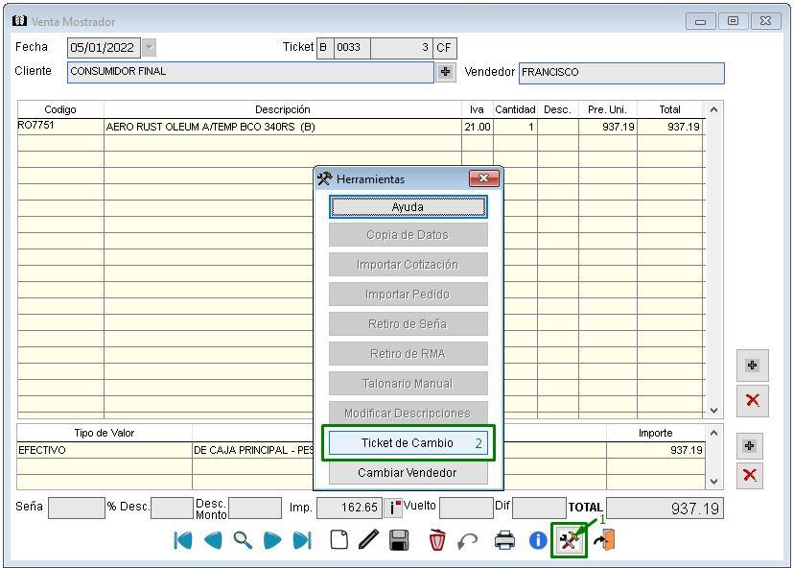Open the search magnifier tool
This screenshot has height=568, width=794.
coord(243,540)
